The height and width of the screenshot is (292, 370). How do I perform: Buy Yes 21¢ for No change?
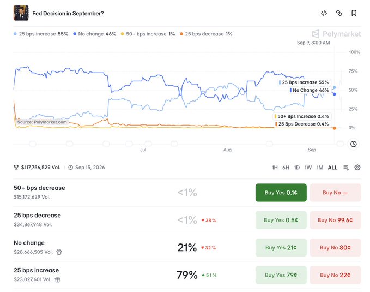281,248
